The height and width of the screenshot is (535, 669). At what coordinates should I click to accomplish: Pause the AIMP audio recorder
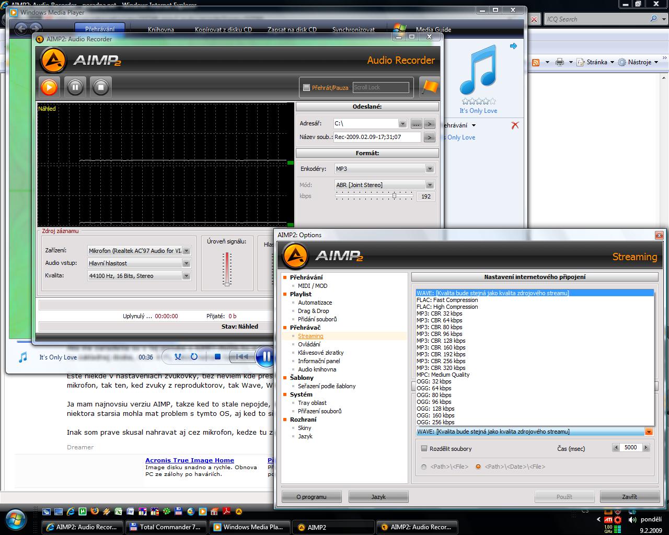pyautogui.click(x=75, y=87)
